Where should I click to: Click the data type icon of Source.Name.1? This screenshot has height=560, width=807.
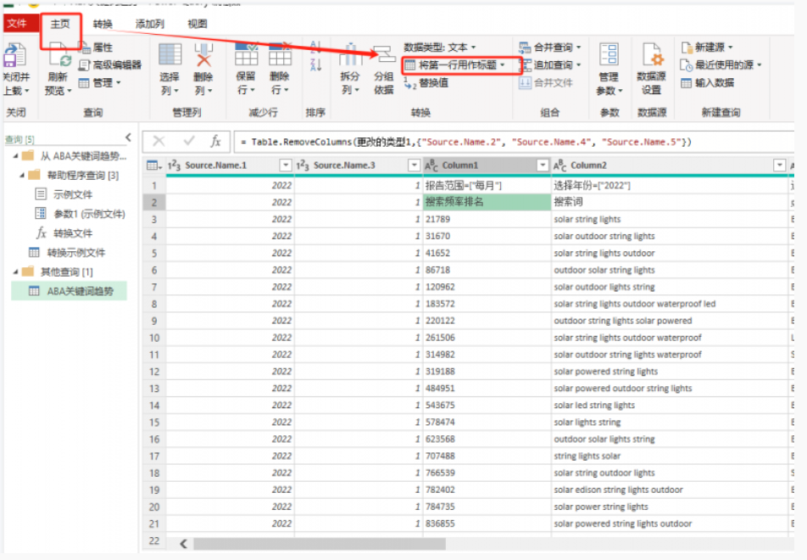tap(174, 165)
